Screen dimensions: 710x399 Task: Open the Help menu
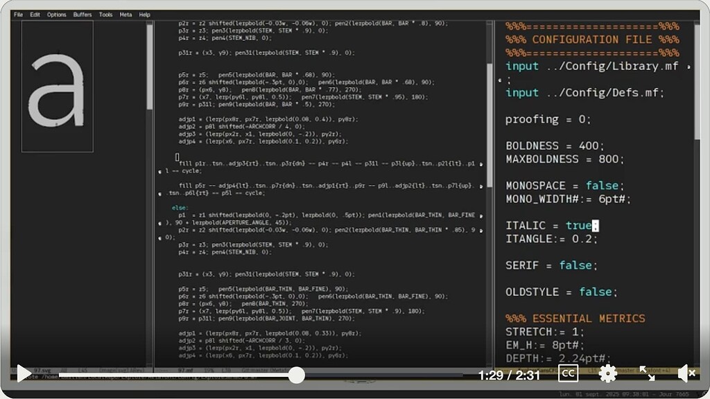coord(144,14)
